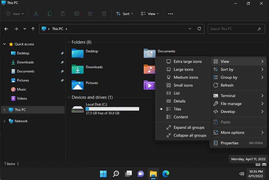This screenshot has width=269, height=180.
Task: Select Properties in context menu
Action: point(229,143)
